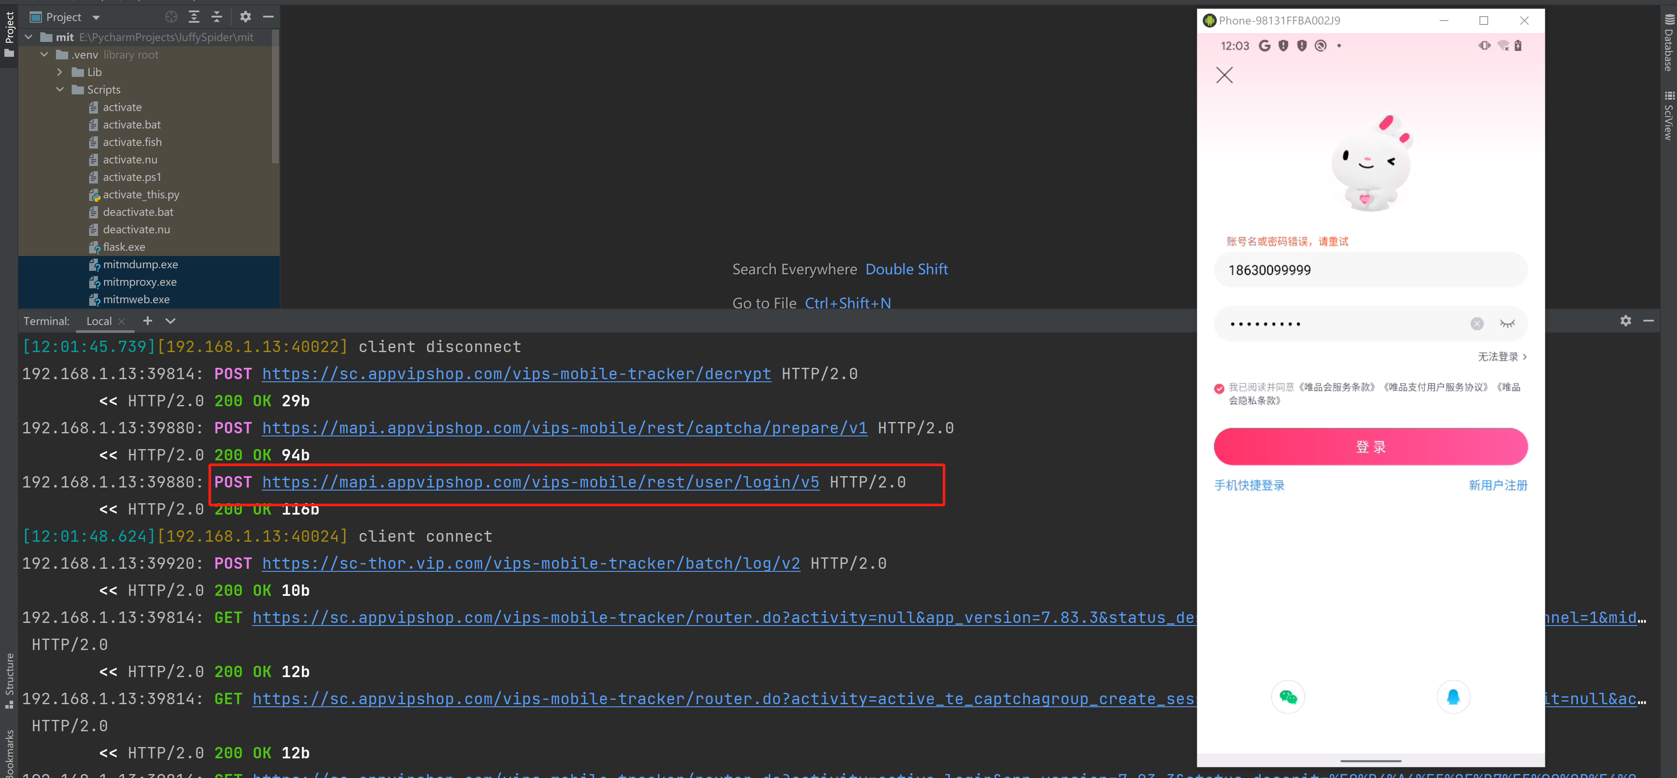The height and width of the screenshot is (778, 1677).
Task: Log in with QQ icon
Action: [1453, 697]
